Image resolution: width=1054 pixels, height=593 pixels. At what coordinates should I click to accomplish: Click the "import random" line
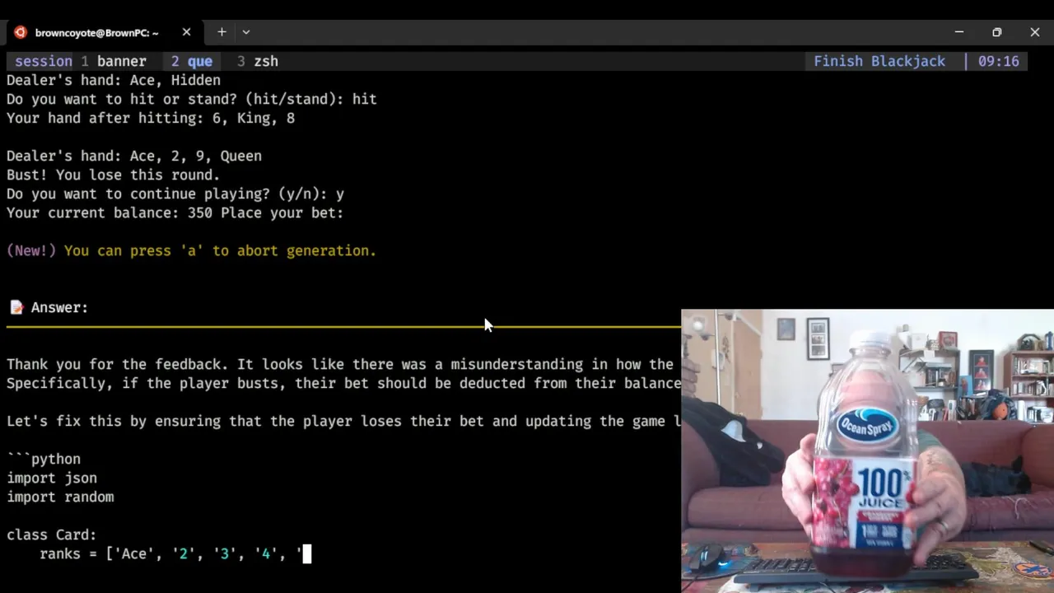(60, 497)
